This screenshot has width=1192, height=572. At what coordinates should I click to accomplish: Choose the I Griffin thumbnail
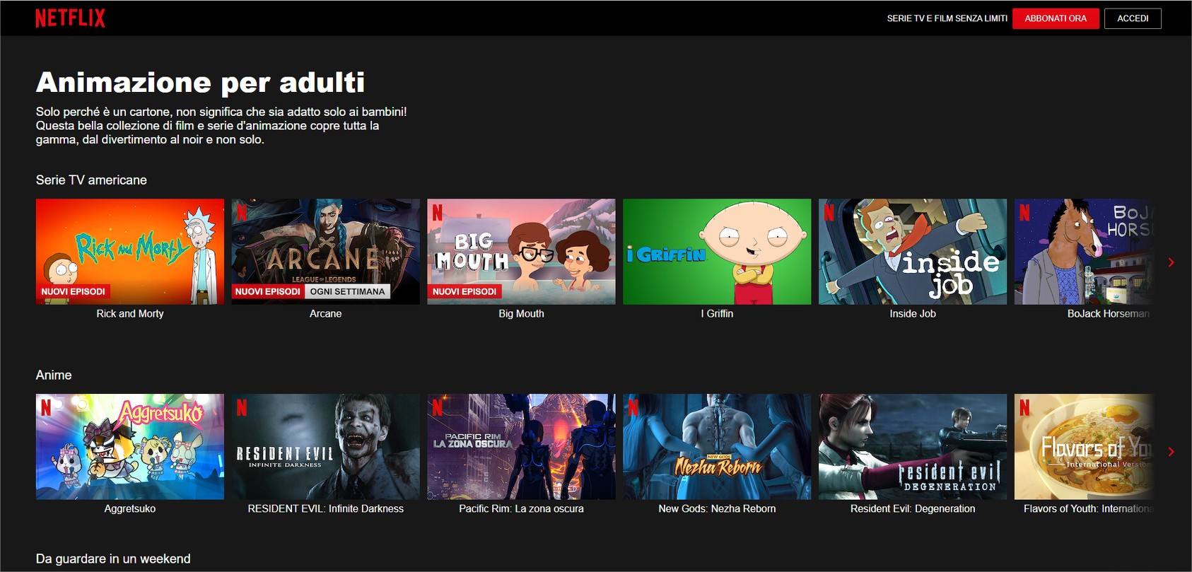(x=717, y=251)
